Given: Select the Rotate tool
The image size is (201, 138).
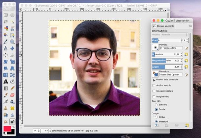Looking at the screenshot, I should [6, 62].
